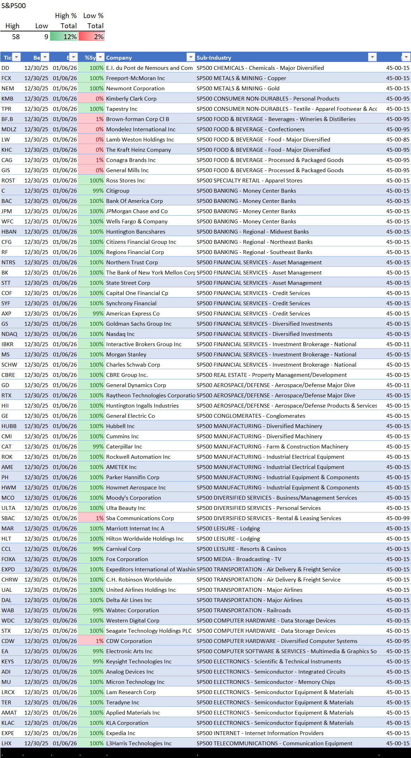Select ticker cell KLAC
The width and height of the screenshot is (411, 758).
(11, 723)
